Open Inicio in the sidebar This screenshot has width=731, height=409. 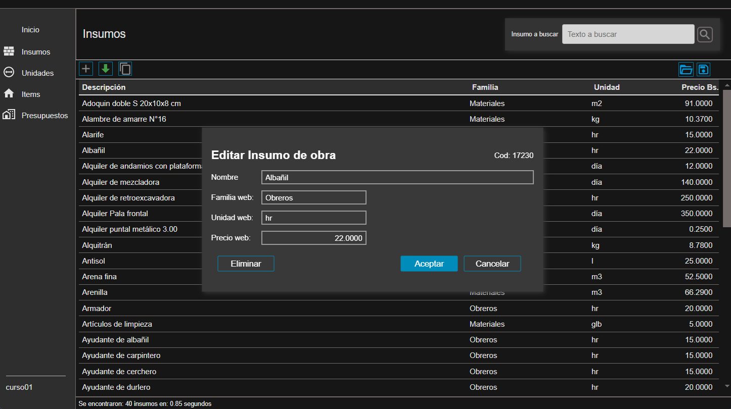click(x=30, y=30)
